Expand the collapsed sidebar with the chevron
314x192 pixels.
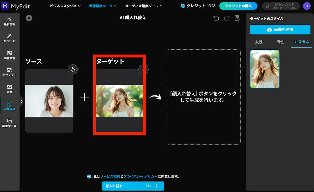pos(21,101)
